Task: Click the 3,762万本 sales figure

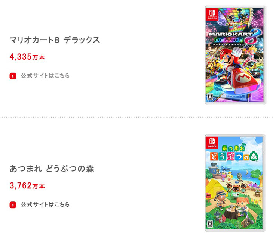Action: tap(27, 186)
